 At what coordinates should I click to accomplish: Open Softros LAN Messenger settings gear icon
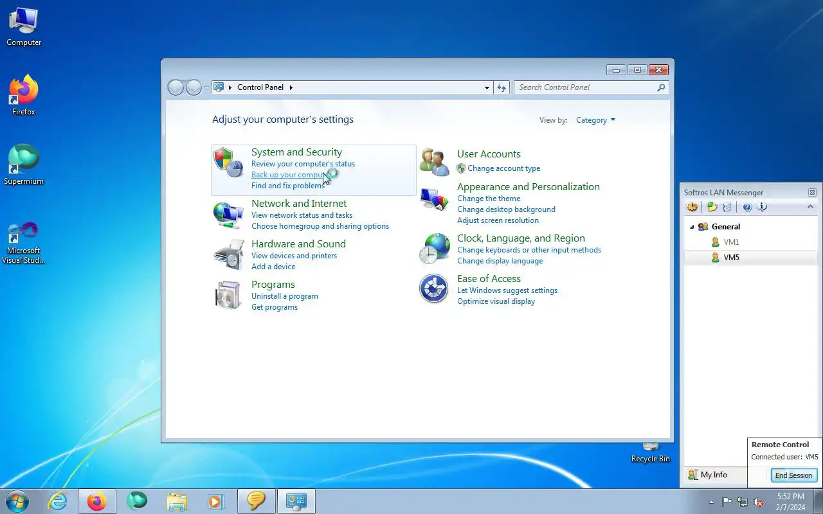pyautogui.click(x=692, y=207)
